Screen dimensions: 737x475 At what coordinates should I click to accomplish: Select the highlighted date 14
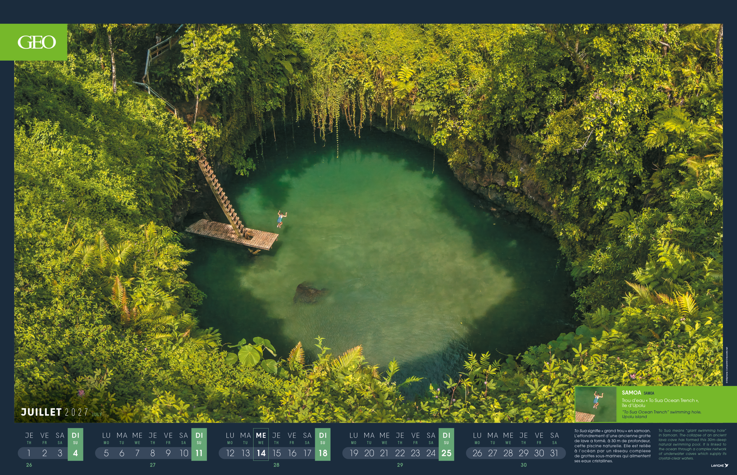coord(261,453)
